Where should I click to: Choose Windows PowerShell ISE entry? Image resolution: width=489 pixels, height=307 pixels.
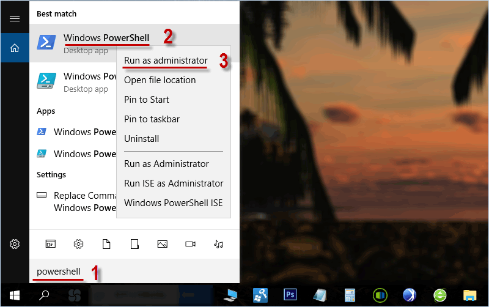point(174,203)
